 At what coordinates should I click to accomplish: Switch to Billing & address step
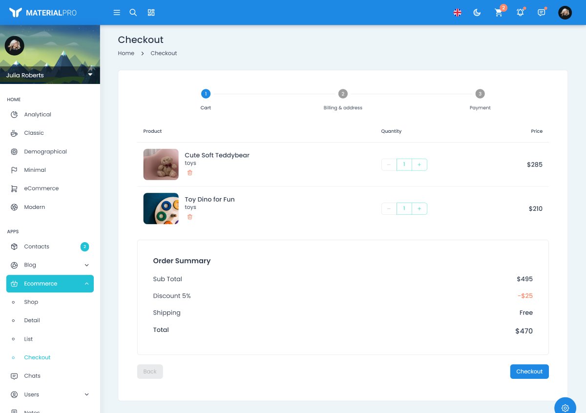tap(343, 93)
